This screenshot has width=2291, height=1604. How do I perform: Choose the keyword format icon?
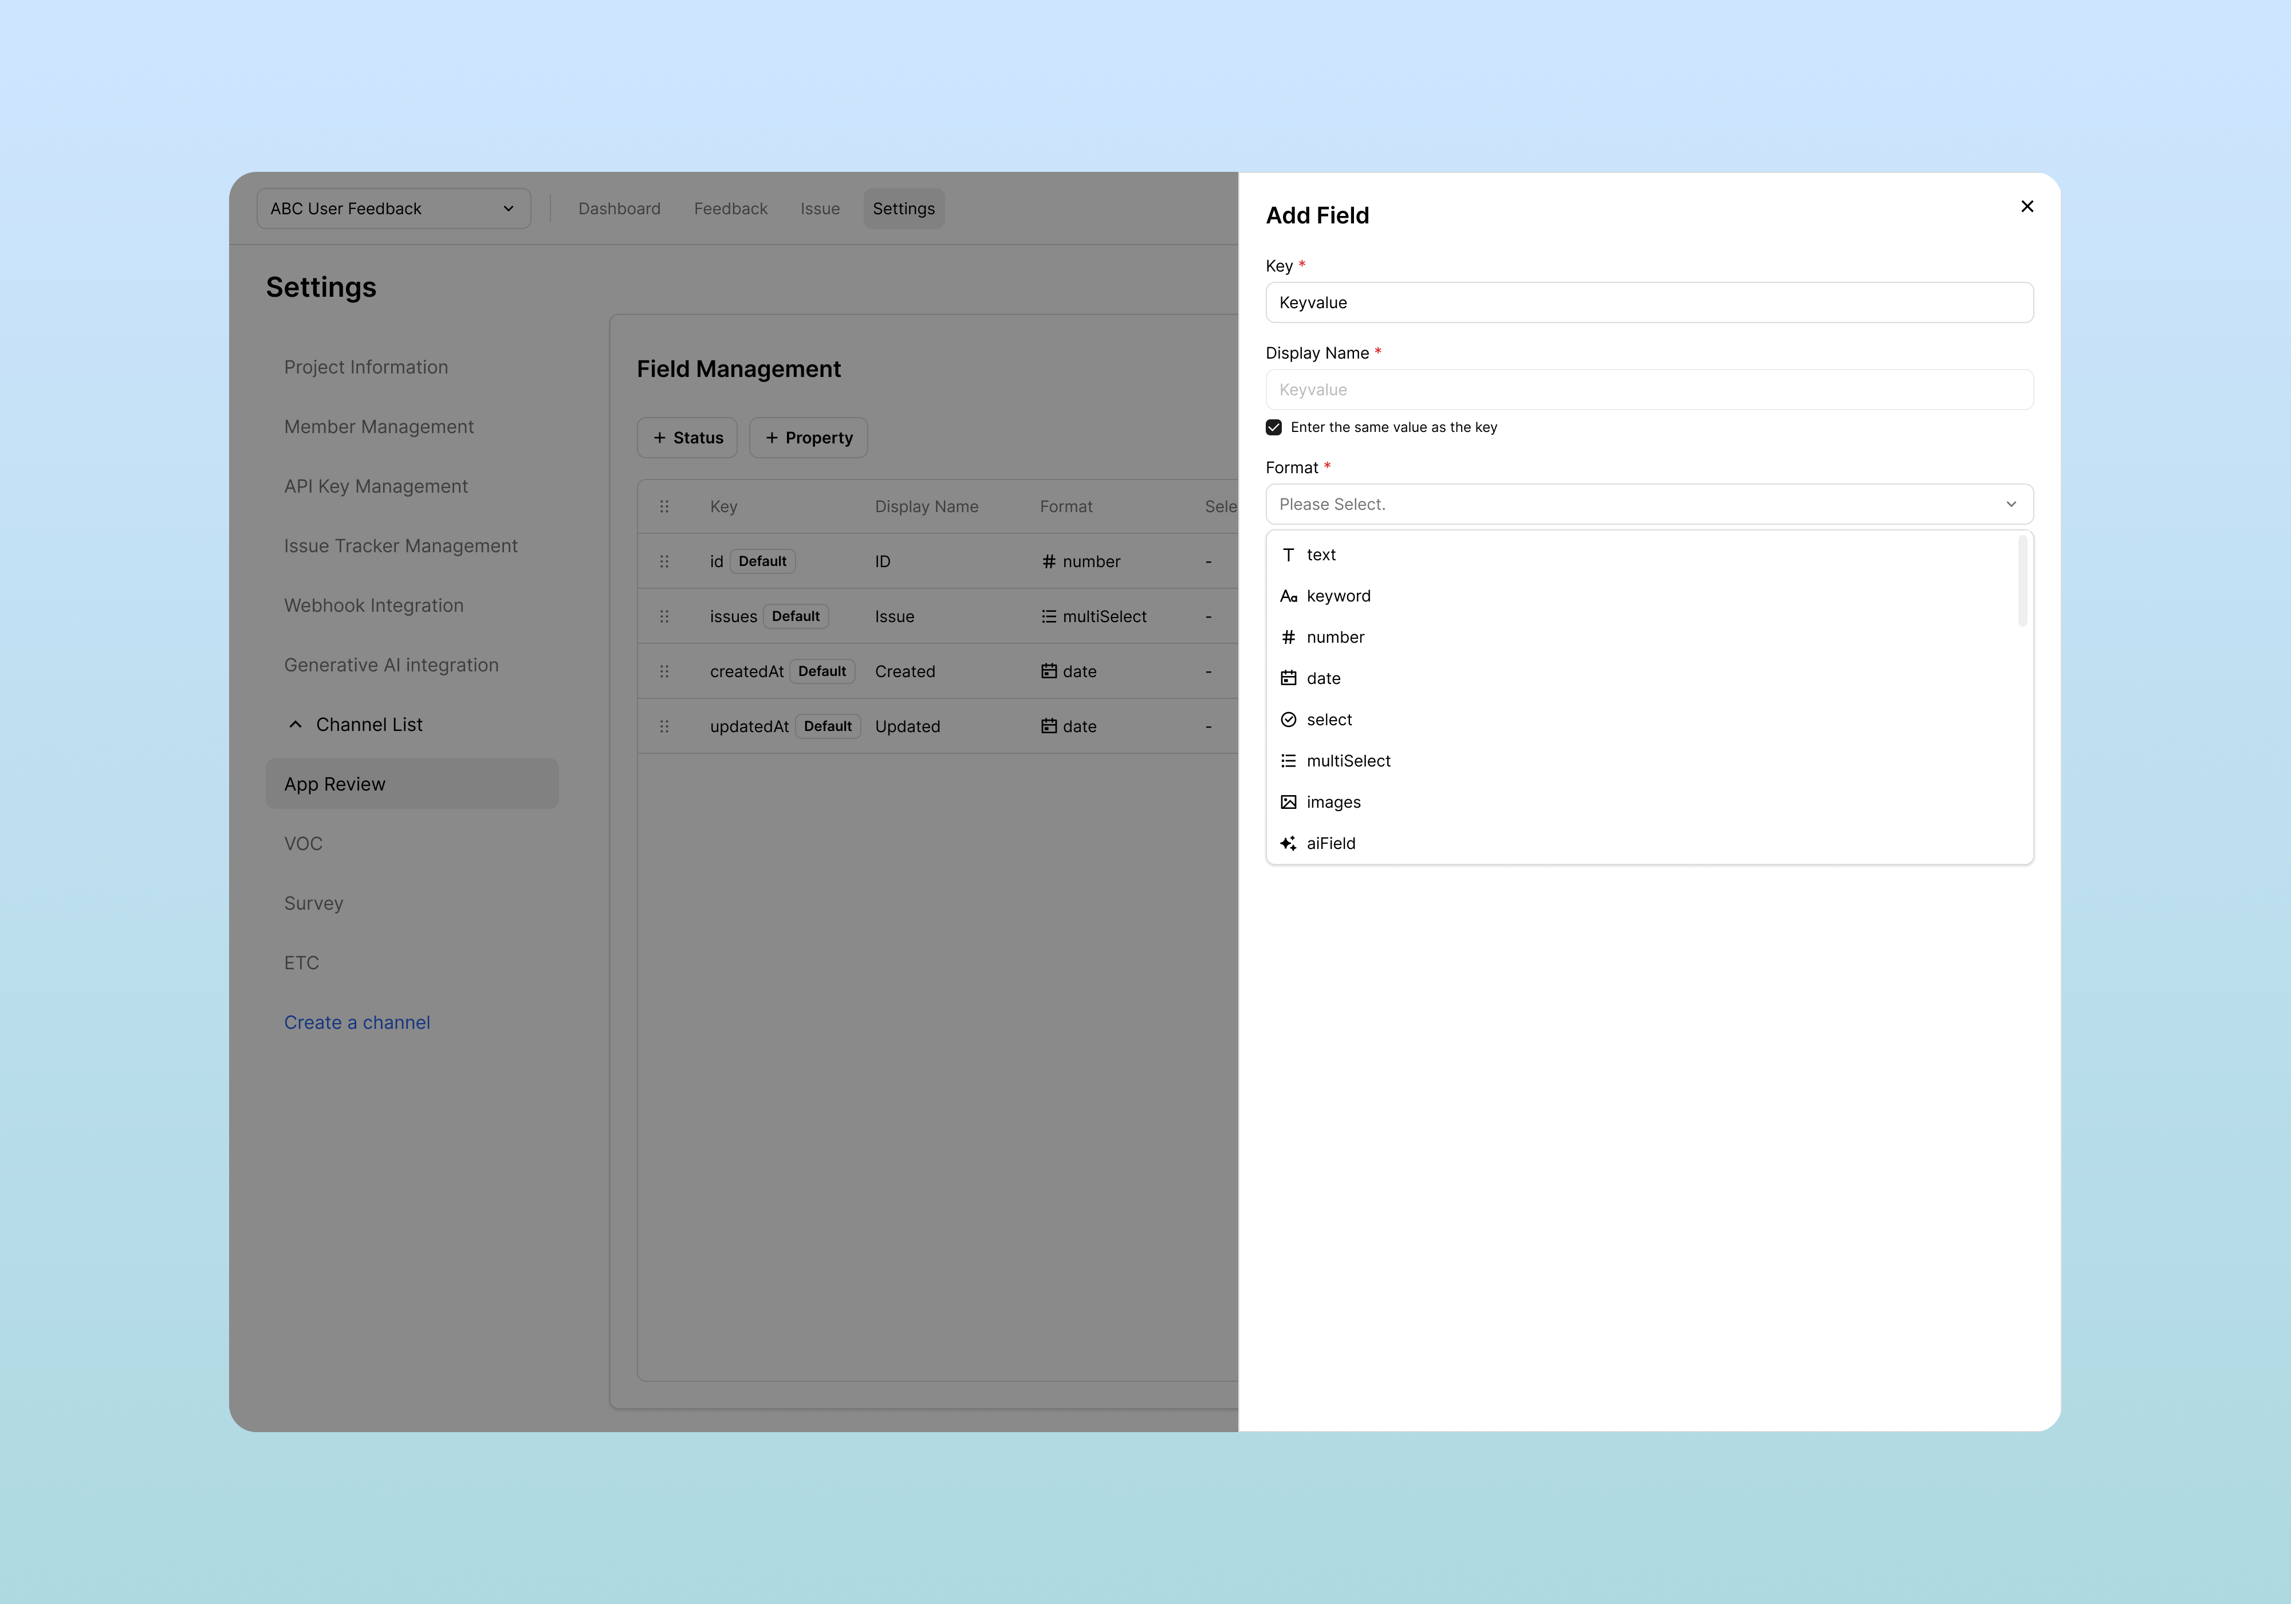(x=1288, y=596)
